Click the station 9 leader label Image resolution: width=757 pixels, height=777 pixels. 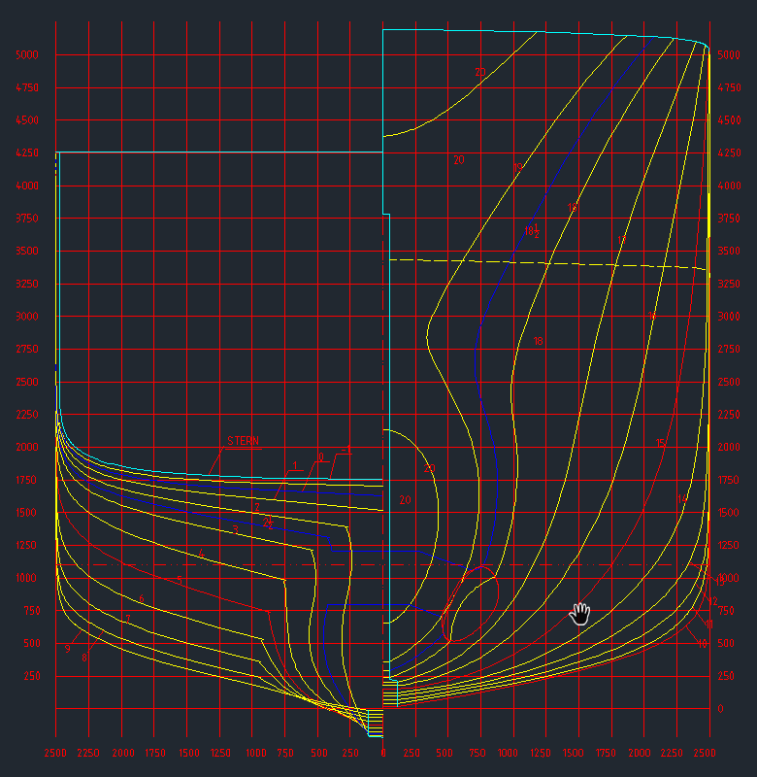(x=67, y=648)
